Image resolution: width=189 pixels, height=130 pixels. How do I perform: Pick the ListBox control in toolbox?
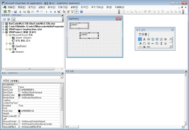click(157, 39)
